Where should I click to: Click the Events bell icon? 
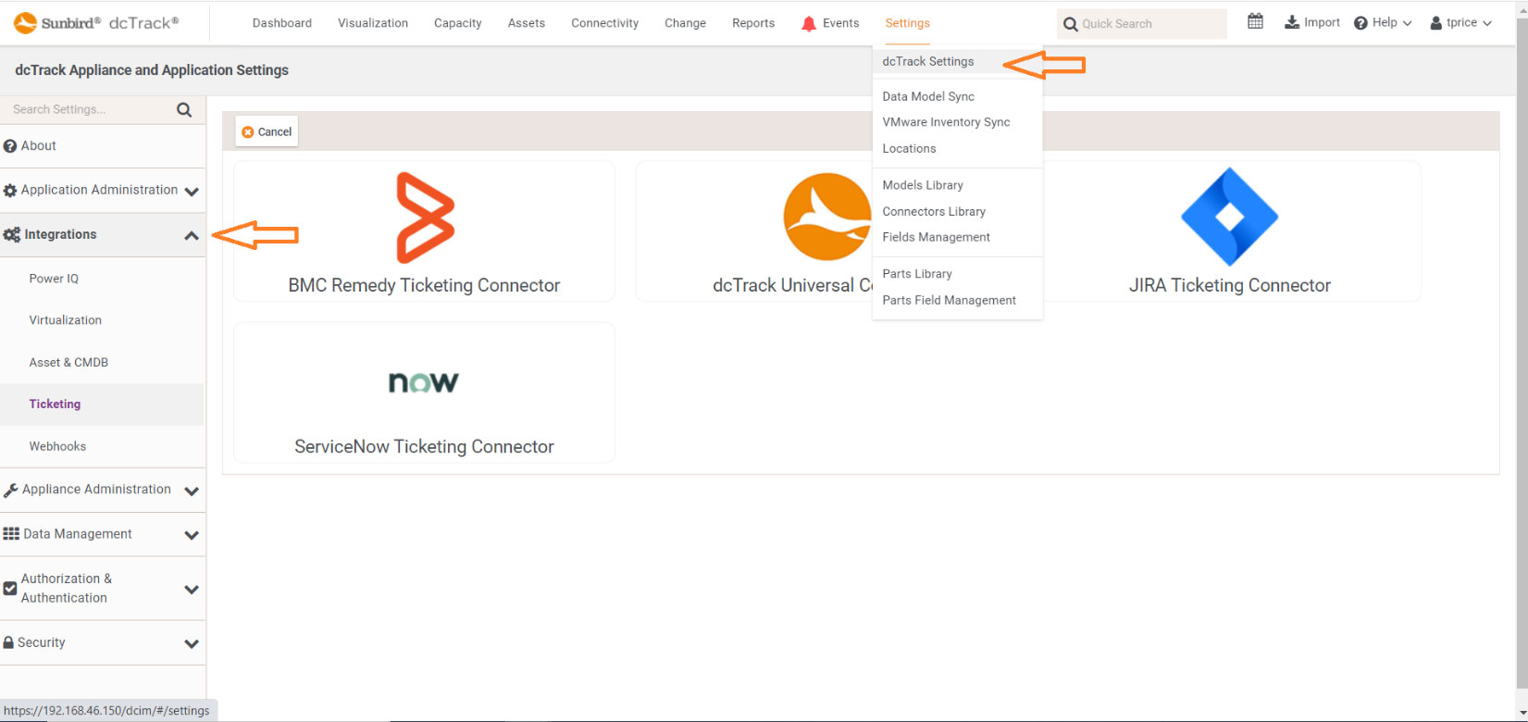pyautogui.click(x=809, y=23)
